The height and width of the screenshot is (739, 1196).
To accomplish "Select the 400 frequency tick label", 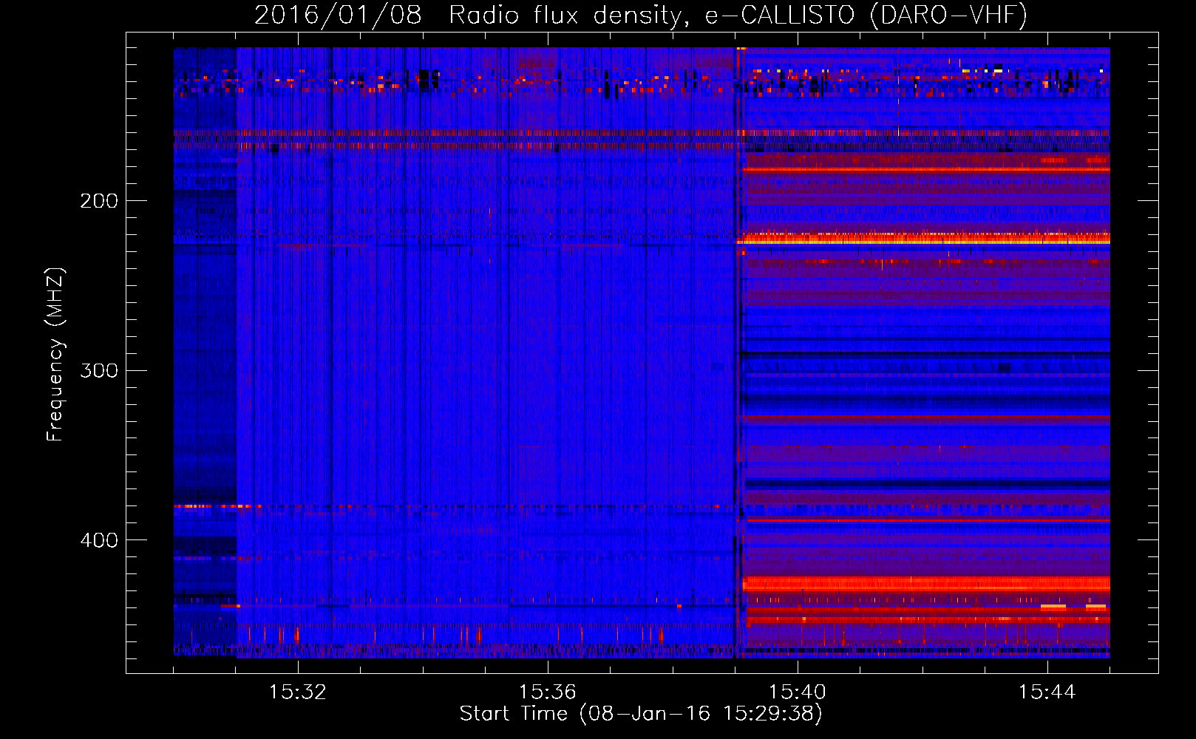I will [x=99, y=540].
